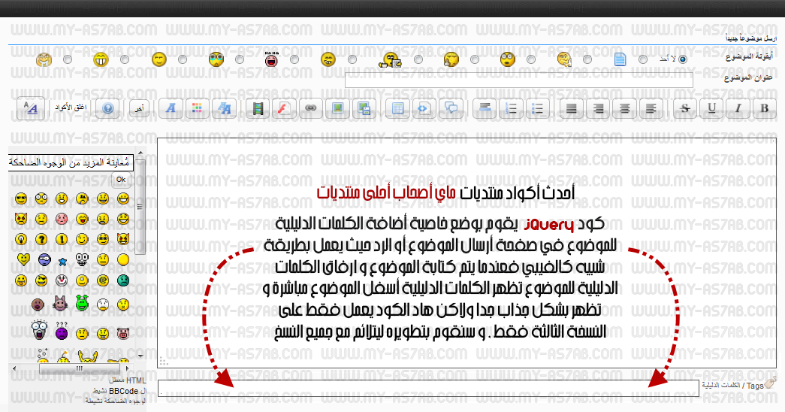This screenshot has height=412, width=785.
Task: Open font family dropdown
Action: 171,108
